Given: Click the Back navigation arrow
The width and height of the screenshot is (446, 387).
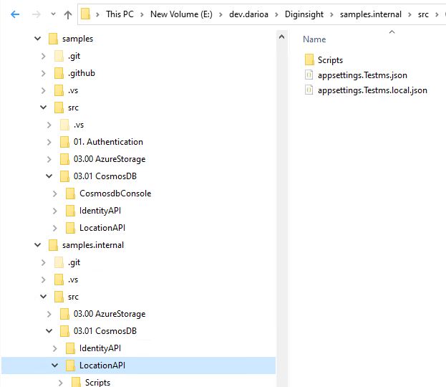Looking at the screenshot, I should [15, 14].
